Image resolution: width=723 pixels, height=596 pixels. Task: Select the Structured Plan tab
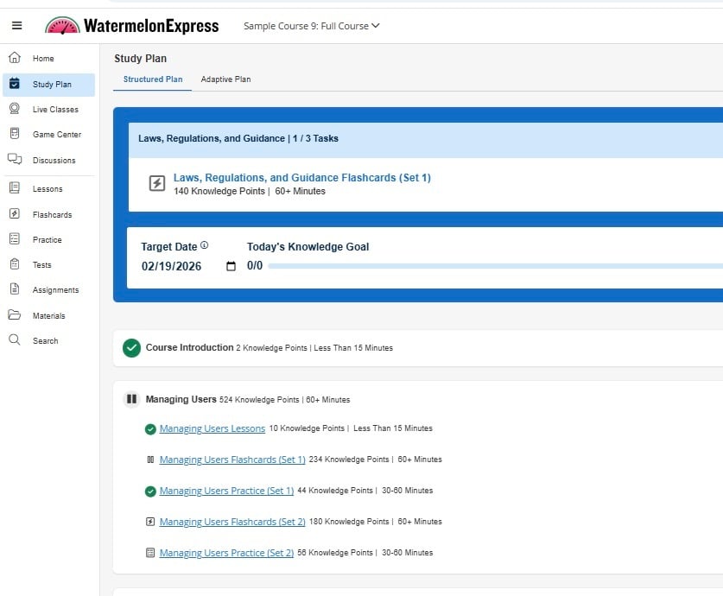click(x=153, y=79)
